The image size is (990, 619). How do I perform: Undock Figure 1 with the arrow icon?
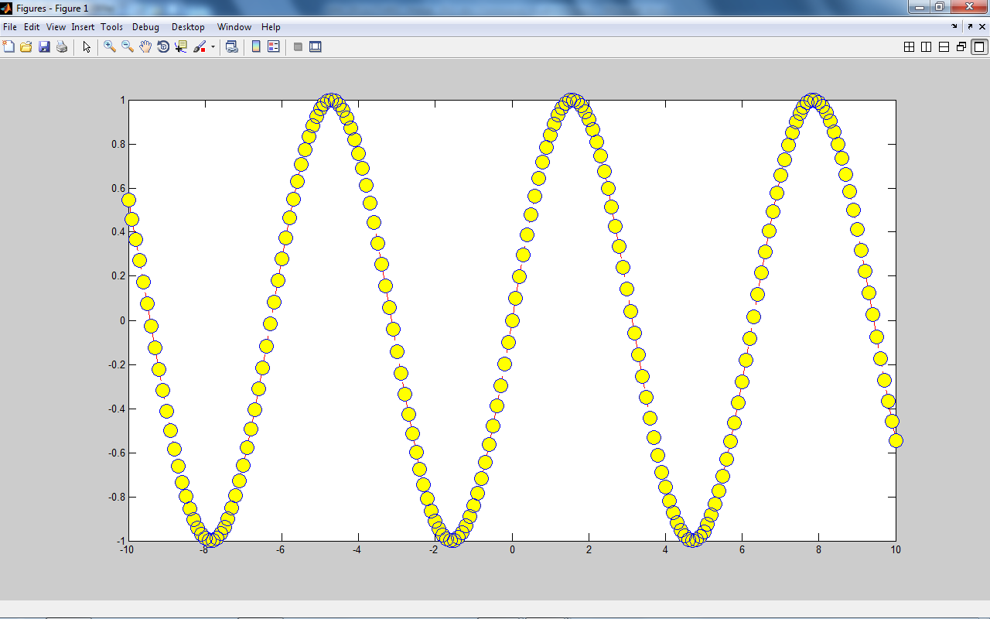click(x=970, y=26)
